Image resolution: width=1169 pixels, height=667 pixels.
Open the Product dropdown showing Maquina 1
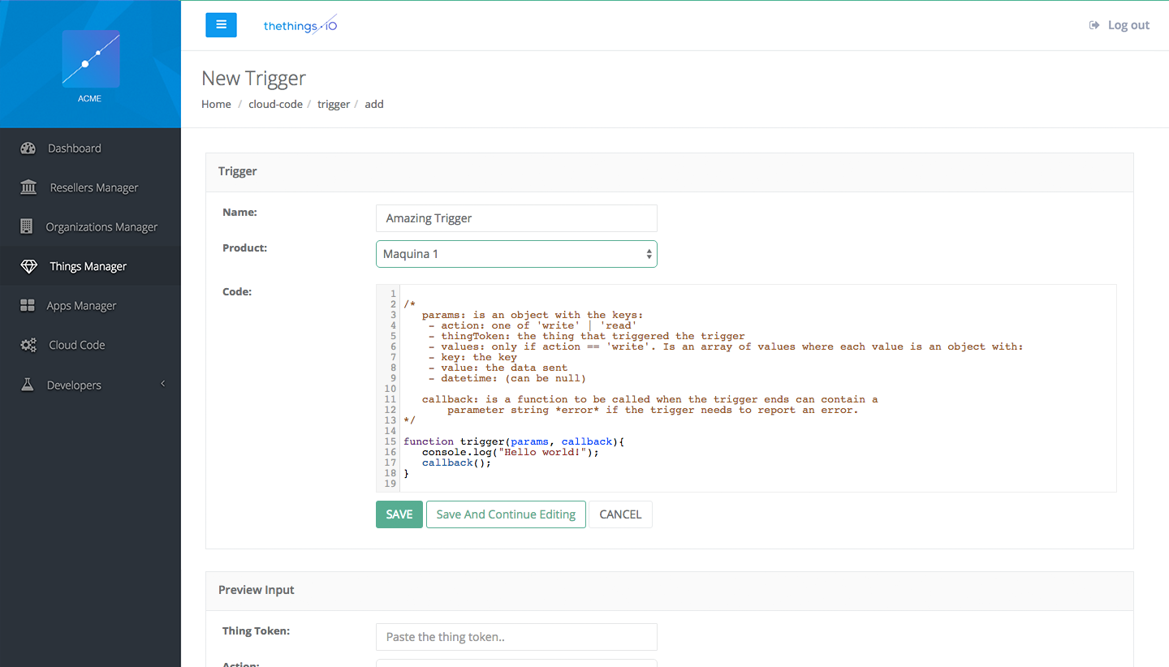click(516, 254)
